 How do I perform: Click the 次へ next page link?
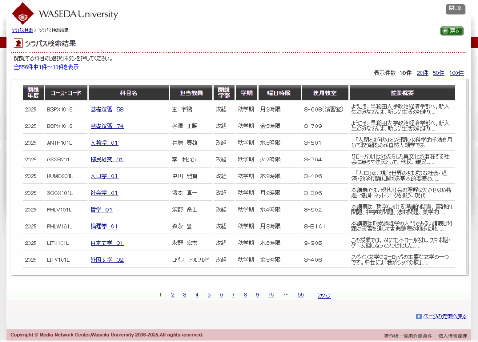(x=324, y=295)
